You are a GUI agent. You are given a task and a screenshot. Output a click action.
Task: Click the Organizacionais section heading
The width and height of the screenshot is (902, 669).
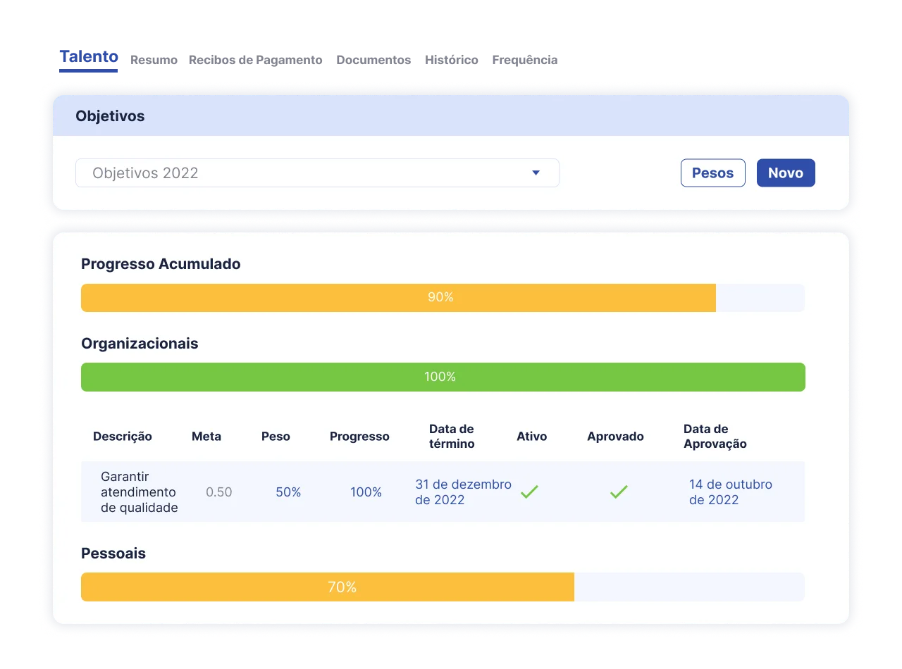(140, 344)
